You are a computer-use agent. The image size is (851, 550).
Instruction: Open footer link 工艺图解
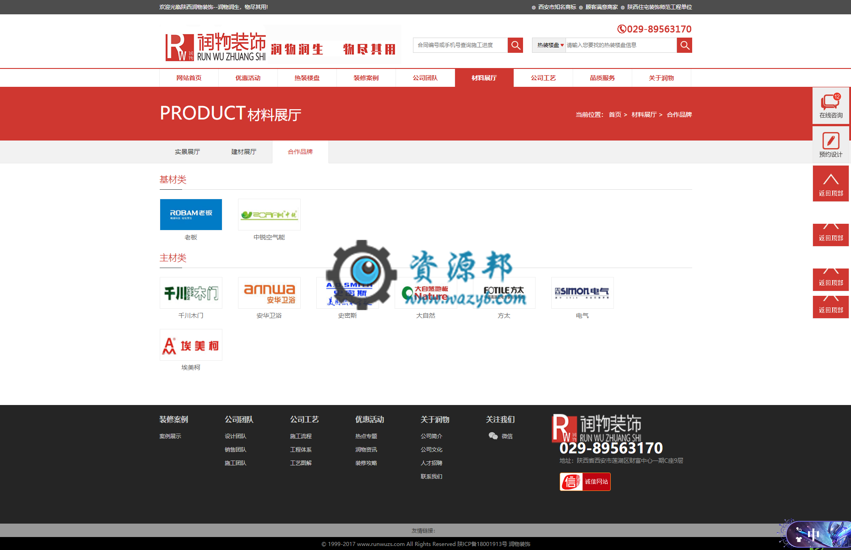(301, 463)
